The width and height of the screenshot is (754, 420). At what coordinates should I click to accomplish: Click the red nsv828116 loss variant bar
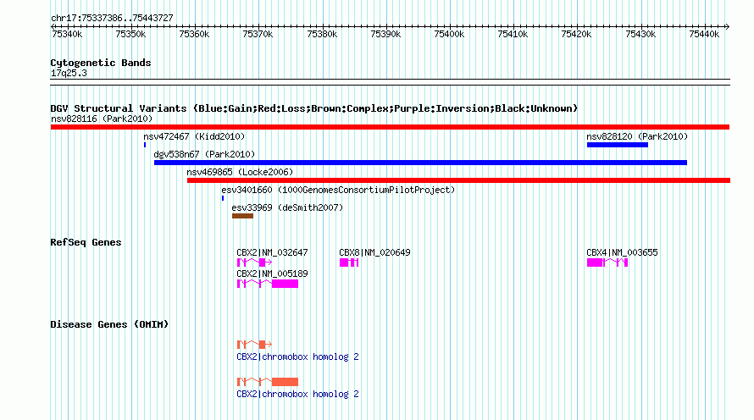click(390, 127)
